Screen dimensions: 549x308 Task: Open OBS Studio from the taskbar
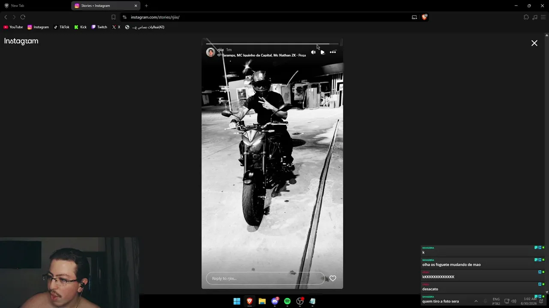[300, 301]
